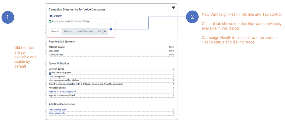This screenshot has height=121, width=285.
Task: Select the DNC Lists row label
Action: 54,51
